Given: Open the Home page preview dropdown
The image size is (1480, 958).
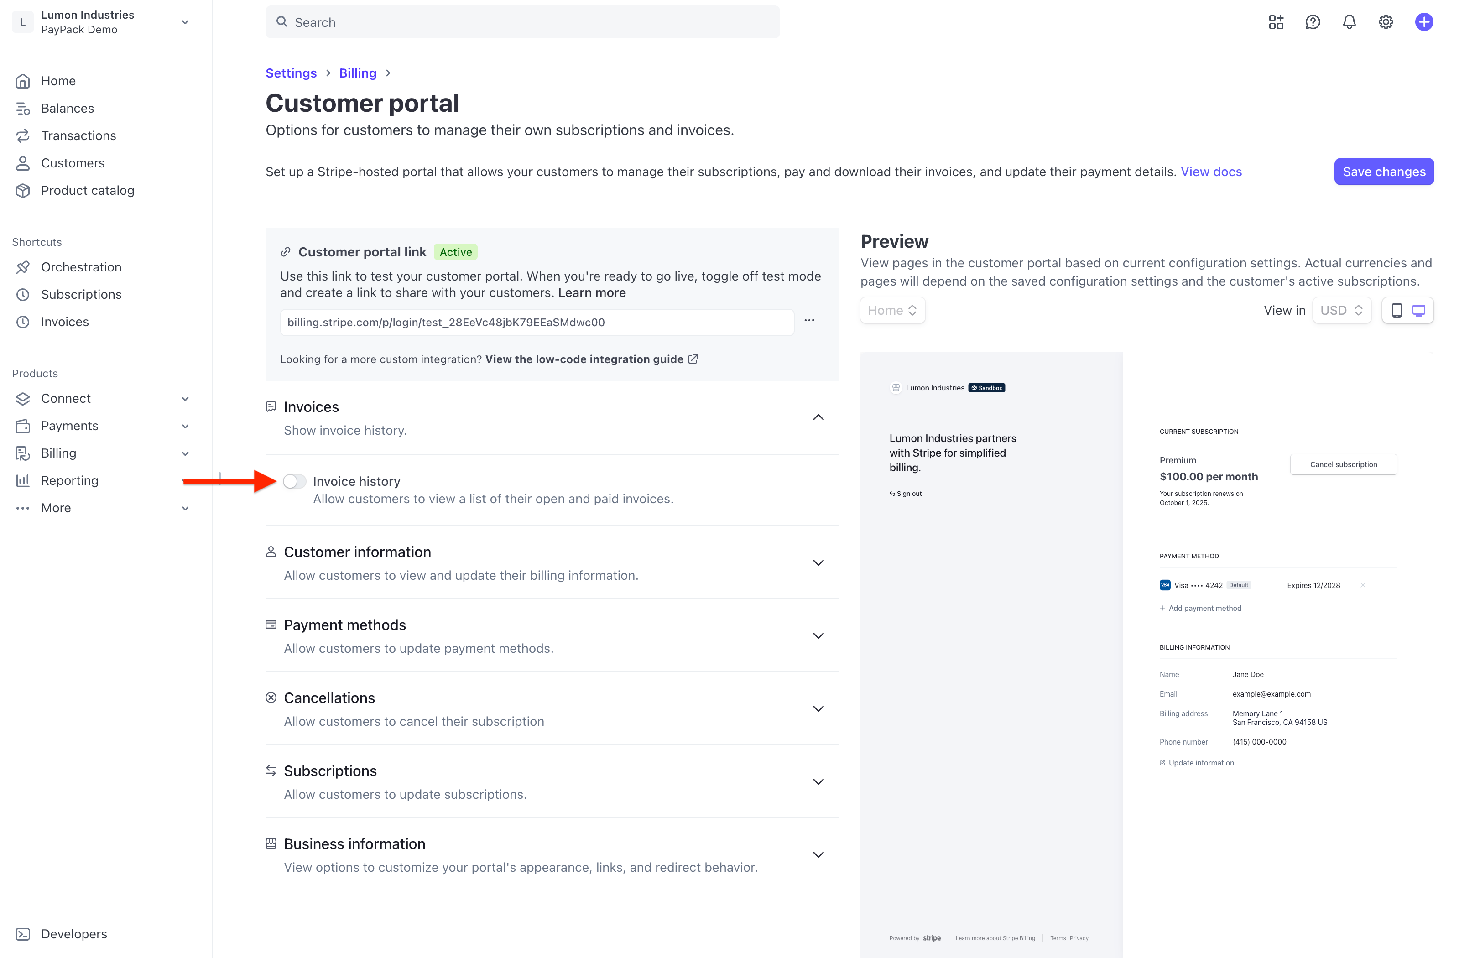Looking at the screenshot, I should 892,310.
